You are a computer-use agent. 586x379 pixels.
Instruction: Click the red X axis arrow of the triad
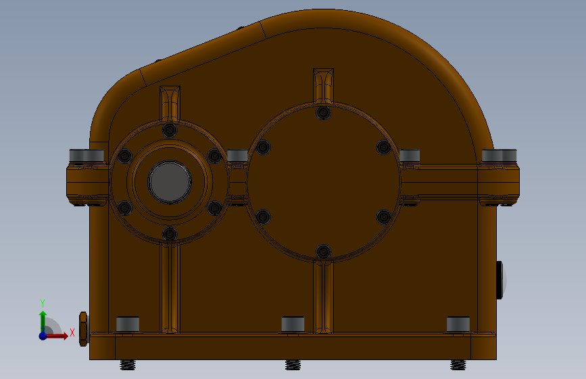pyautogui.click(x=57, y=336)
